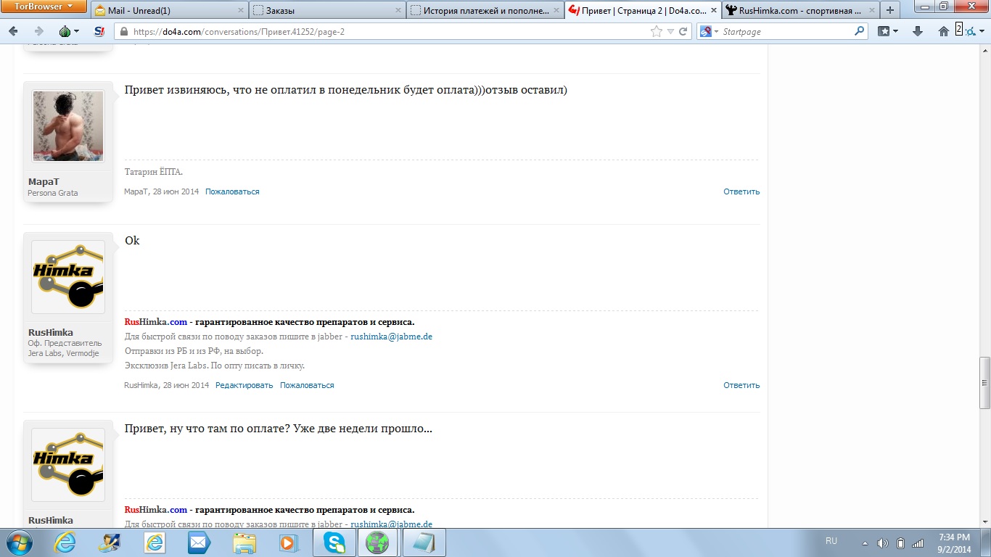Screen dimensions: 991x557
Task: Click the search magnifier icon in Startpage box
Action: click(859, 31)
